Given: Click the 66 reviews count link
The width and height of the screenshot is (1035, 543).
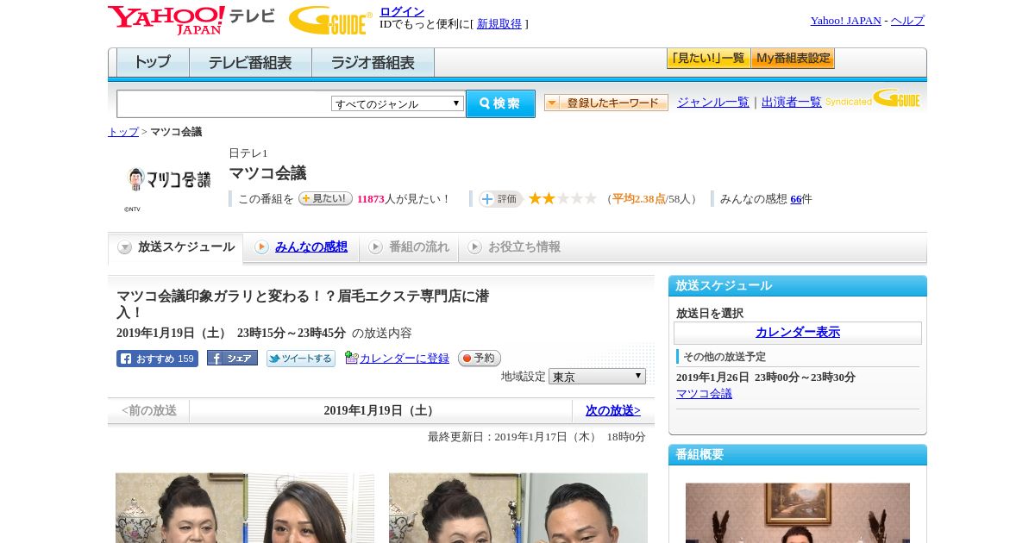Looking at the screenshot, I should (x=796, y=199).
